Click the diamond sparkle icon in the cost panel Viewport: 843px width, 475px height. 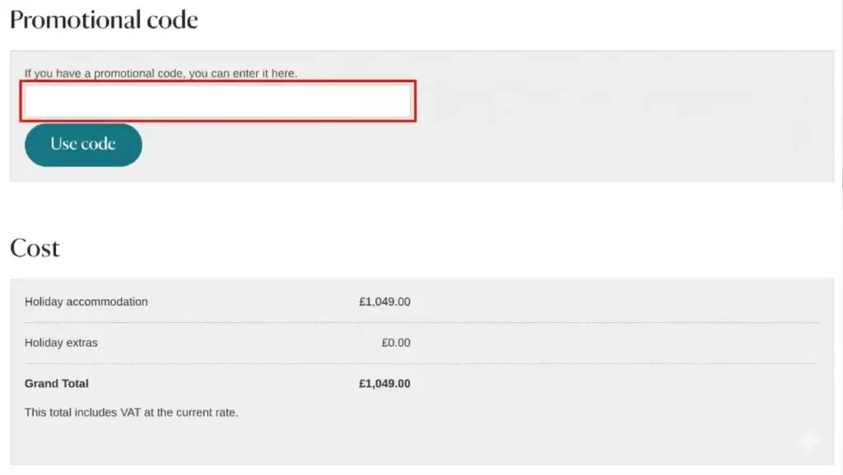(808, 441)
